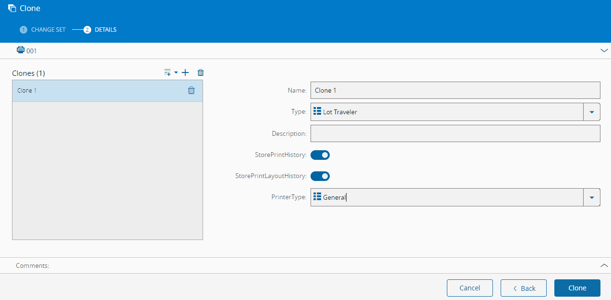Go to the Change Set step
The width and height of the screenshot is (611, 300).
[43, 30]
